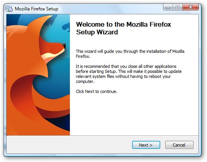The width and height of the screenshot is (207, 162).
Task: Minimize the Mozilla Firefox Setup window
Action: click(x=168, y=7)
